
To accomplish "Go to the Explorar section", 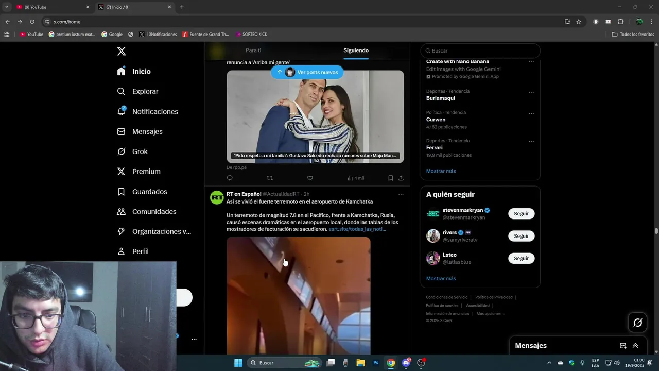I will [x=137, y=91].
